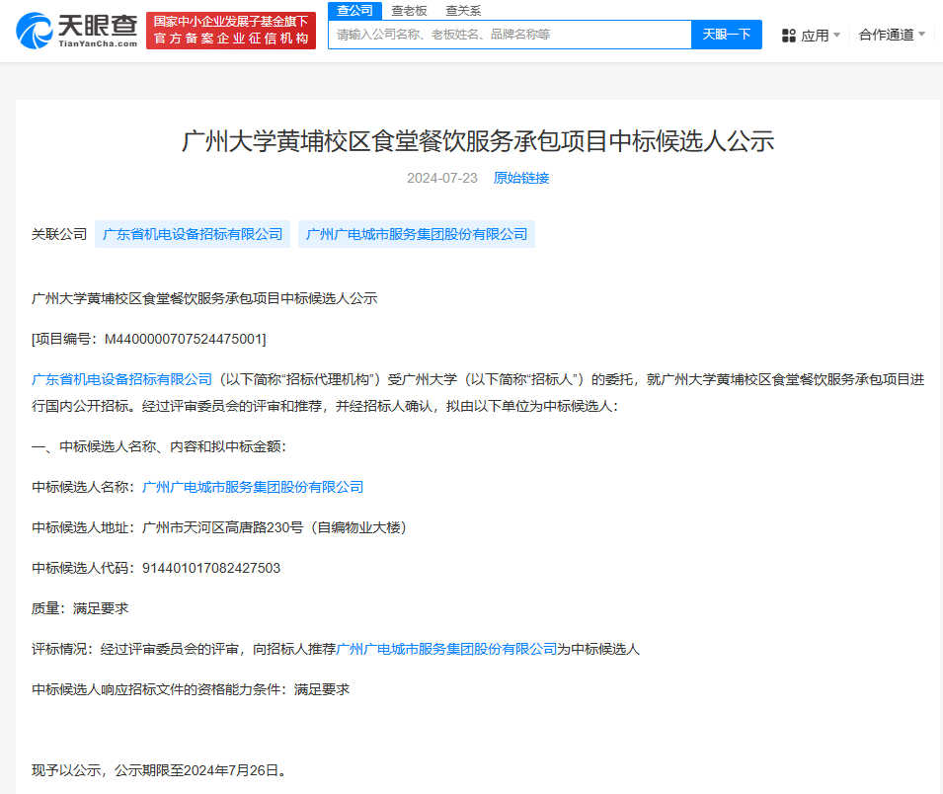Click 广州广电城市服务集团 related company tag

(417, 234)
